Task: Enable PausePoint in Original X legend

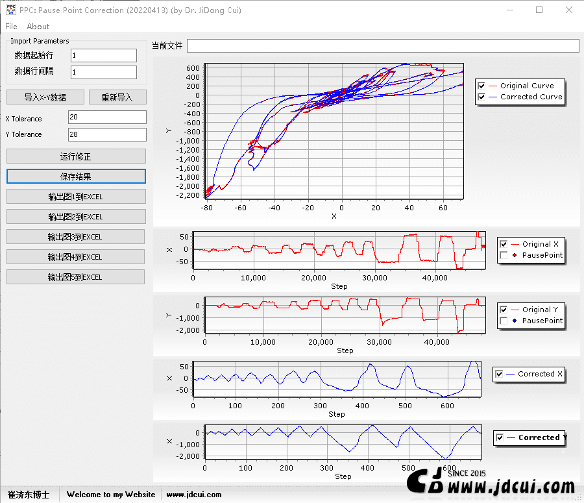Action: tap(504, 255)
